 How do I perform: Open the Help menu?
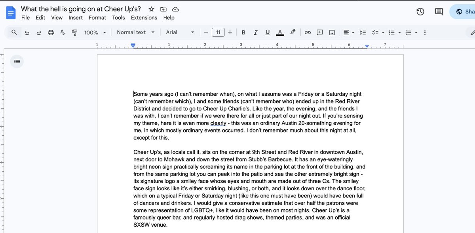pos(169,17)
